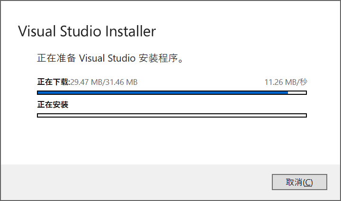
Task: Click the bold 正在安装 label
Action: 53,105
